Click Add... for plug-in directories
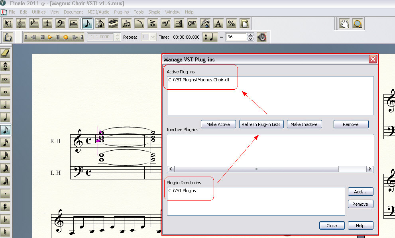Viewport: 395px width, 238px height. click(360, 192)
